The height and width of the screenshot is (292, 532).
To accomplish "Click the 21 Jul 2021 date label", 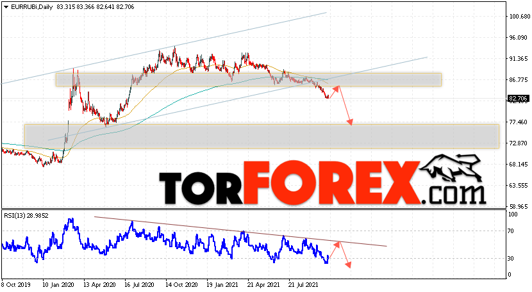I will point(304,285).
